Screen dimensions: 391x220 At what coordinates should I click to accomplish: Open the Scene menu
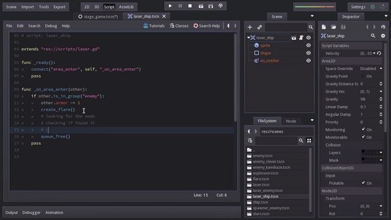(11, 7)
